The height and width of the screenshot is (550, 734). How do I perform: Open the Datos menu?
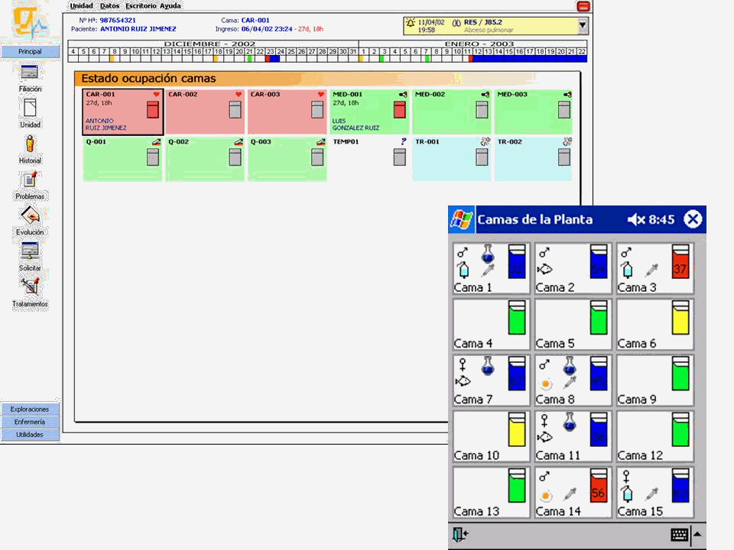click(109, 5)
